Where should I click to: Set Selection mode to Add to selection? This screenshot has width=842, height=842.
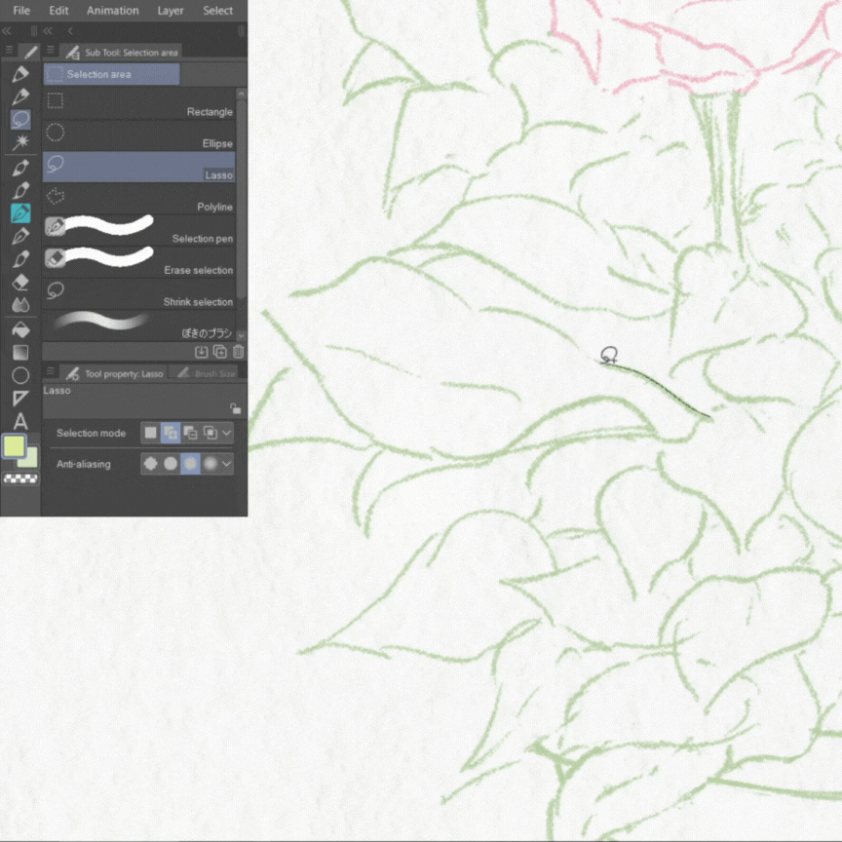point(171,433)
